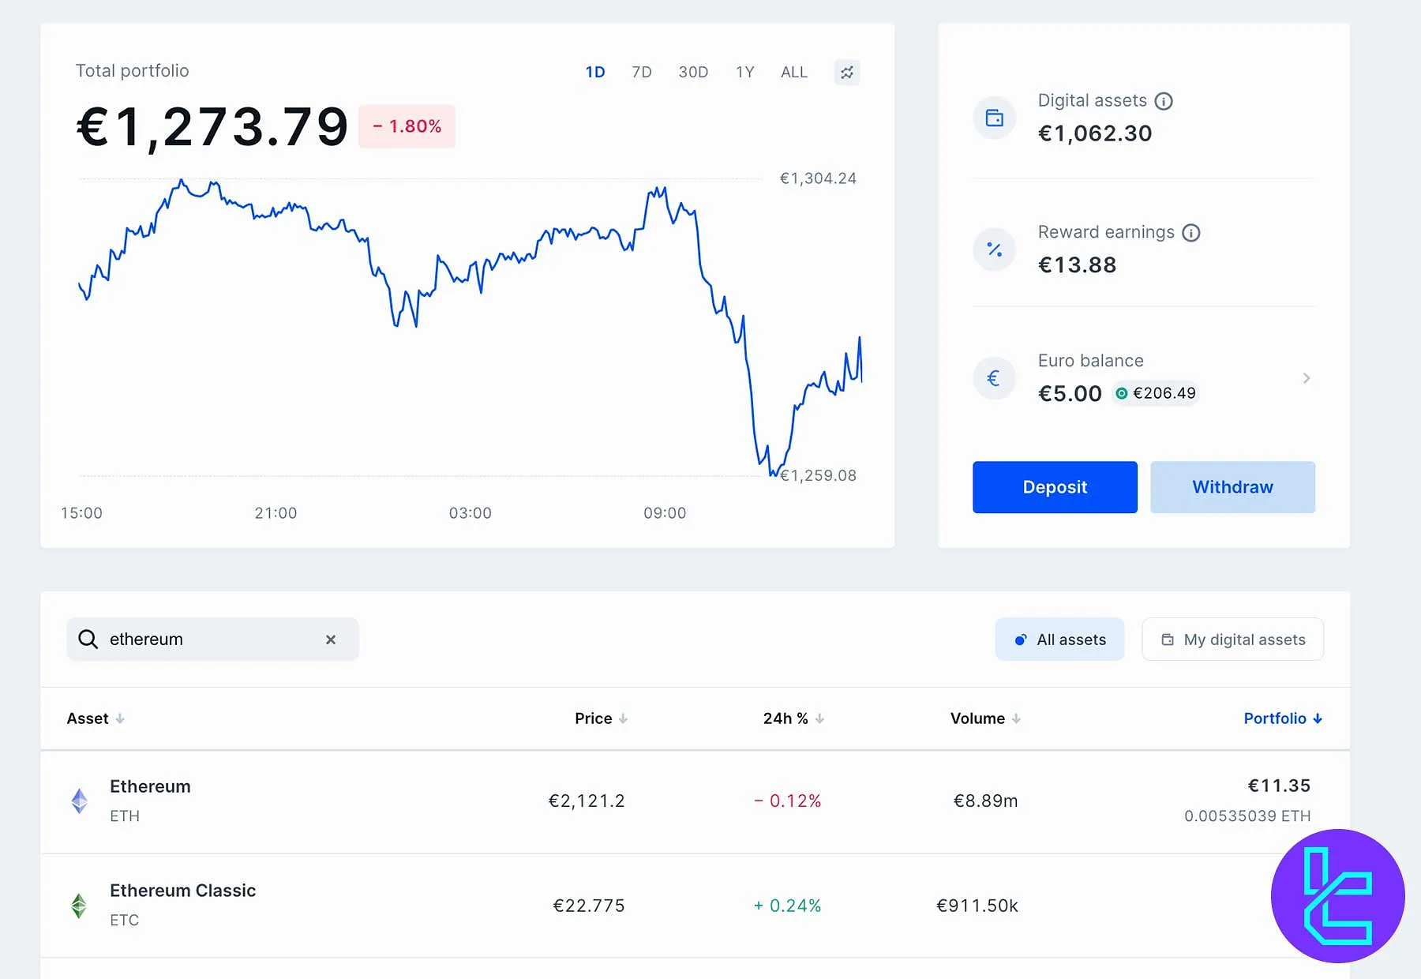Viewport: 1421px width, 979px height.
Task: Click the Digital assets info icon
Action: [1164, 101]
